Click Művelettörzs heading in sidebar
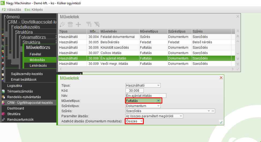Screen dimensions: 261x142 pyautogui.click(x=38, y=48)
